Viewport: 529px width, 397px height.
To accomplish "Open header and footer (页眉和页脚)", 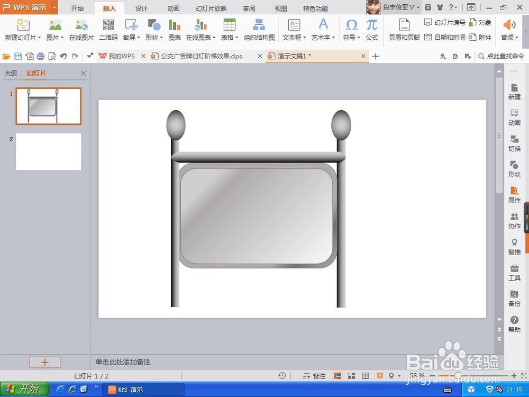I will click(404, 30).
